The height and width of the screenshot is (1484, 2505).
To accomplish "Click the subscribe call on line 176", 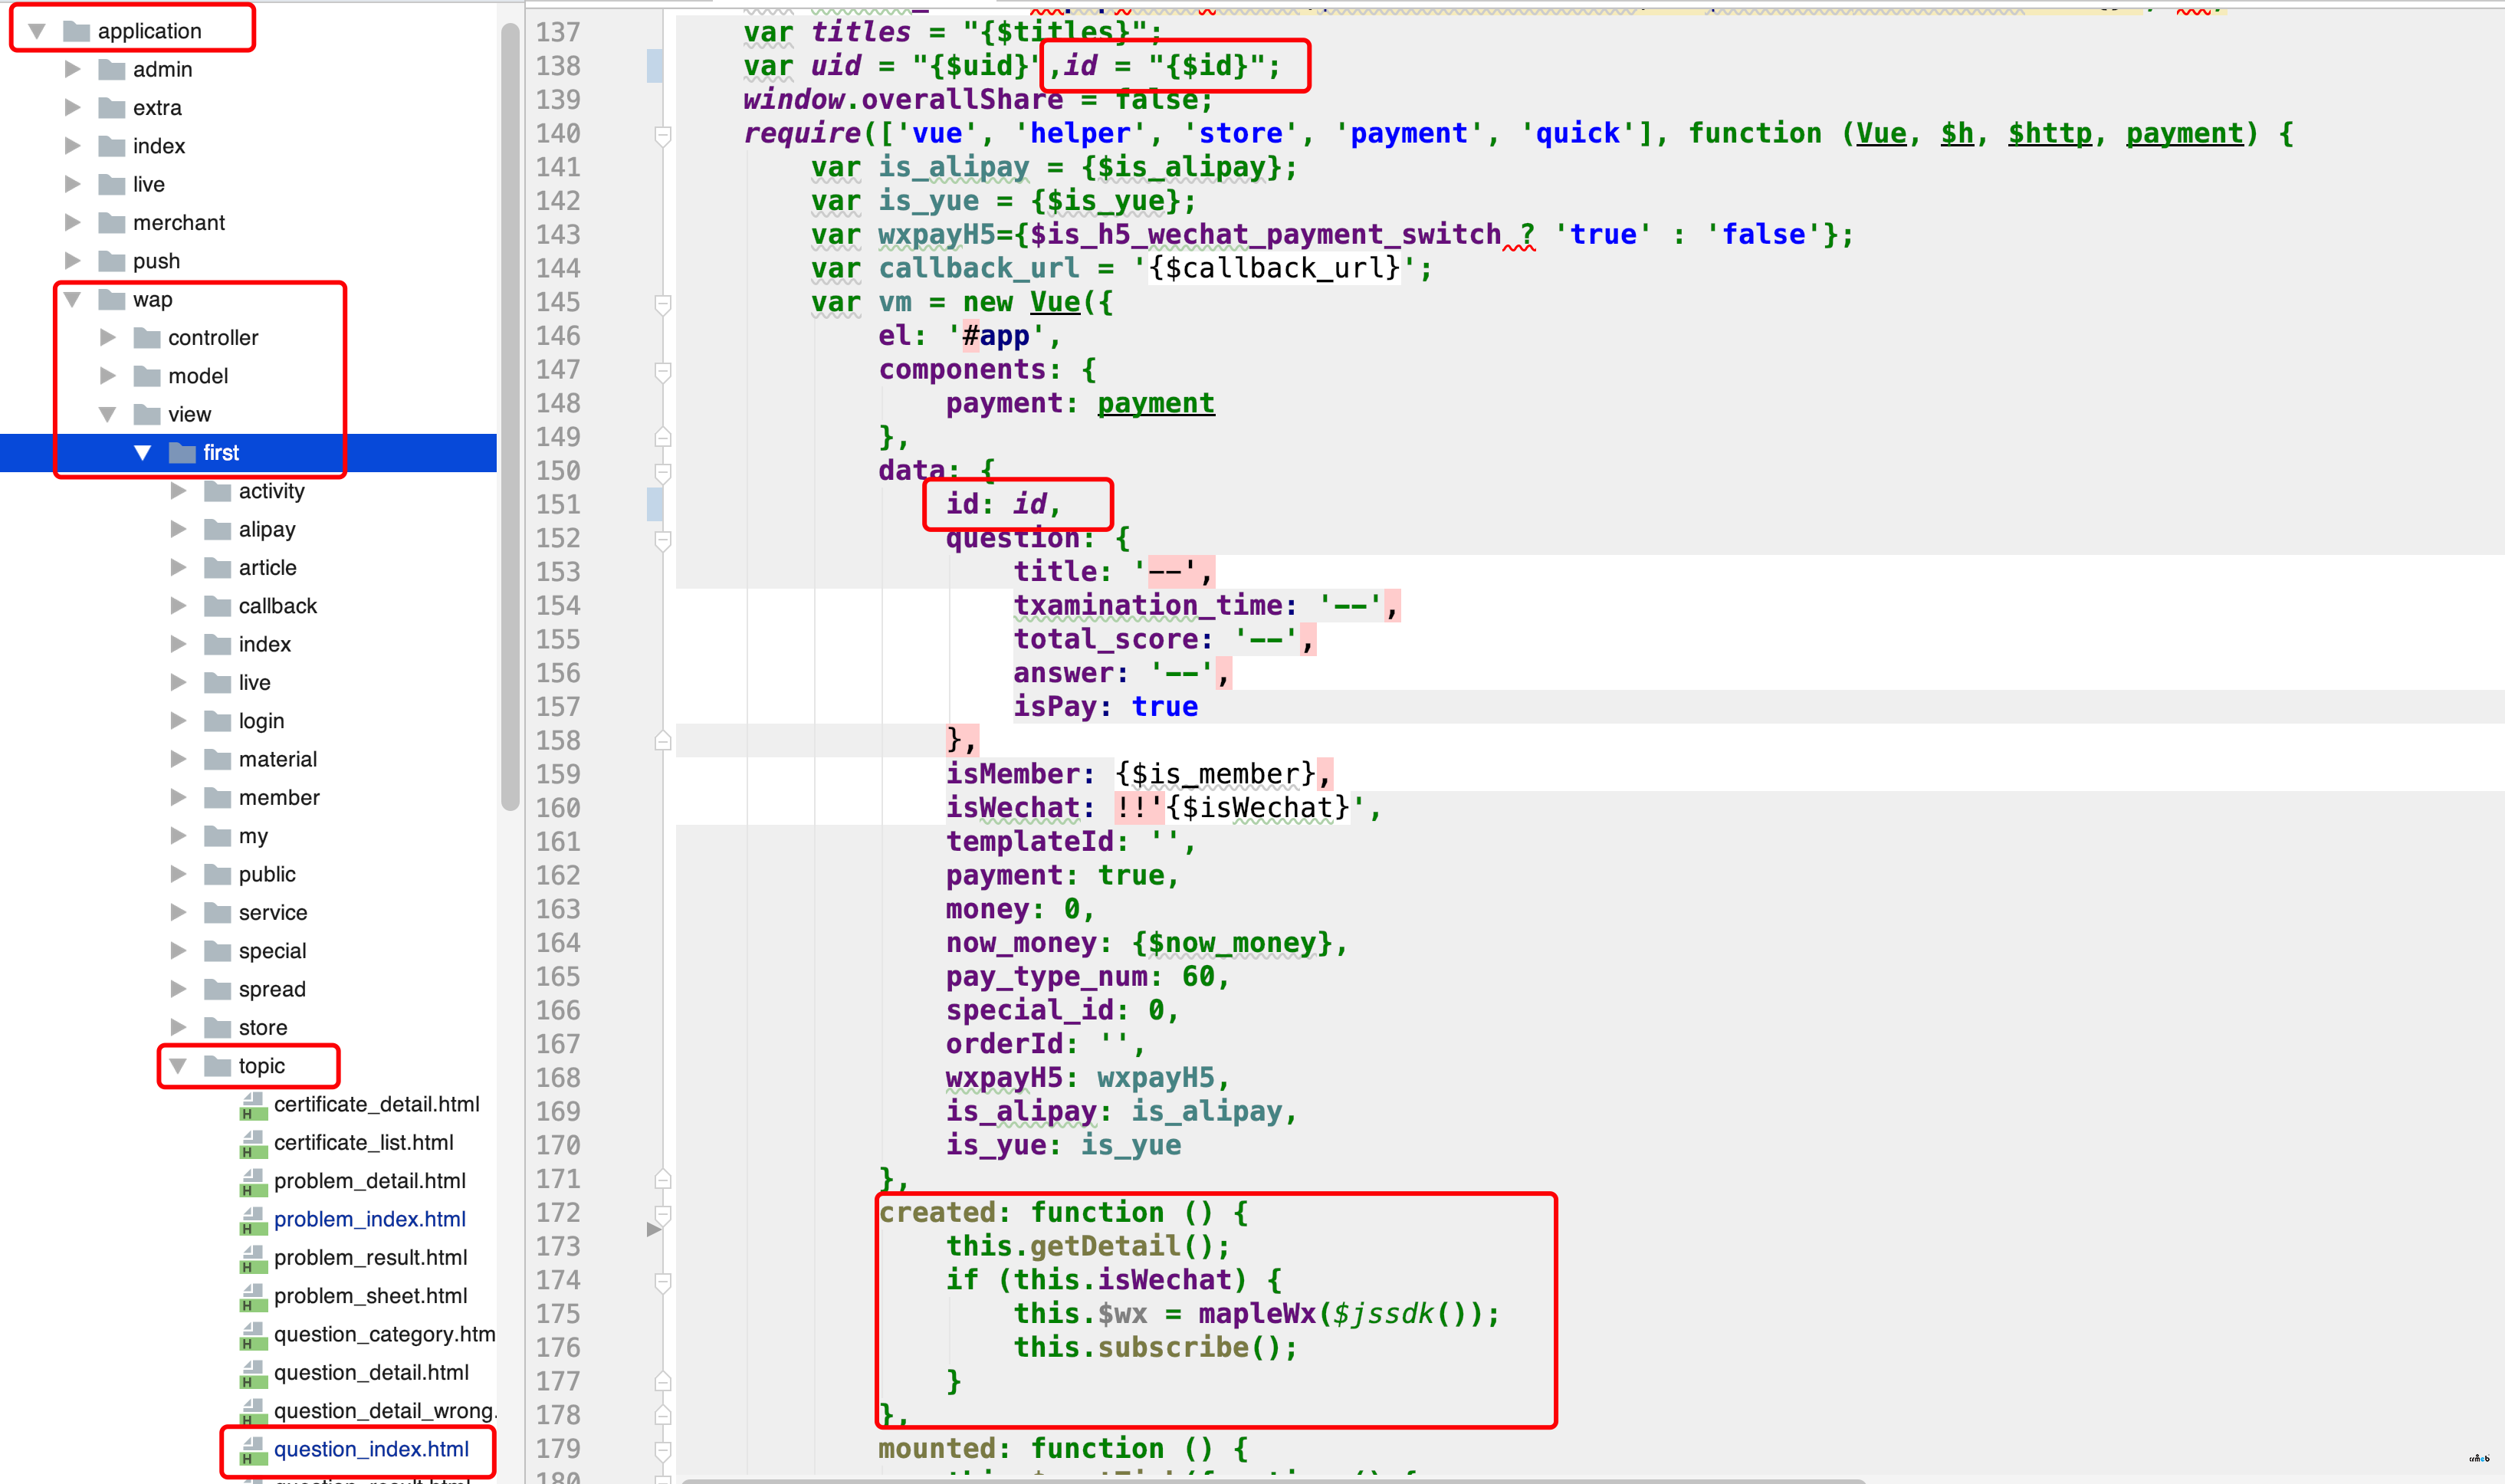I will click(1172, 1347).
